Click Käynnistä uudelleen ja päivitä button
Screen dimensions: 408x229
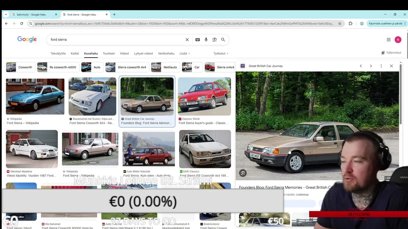click(386, 24)
